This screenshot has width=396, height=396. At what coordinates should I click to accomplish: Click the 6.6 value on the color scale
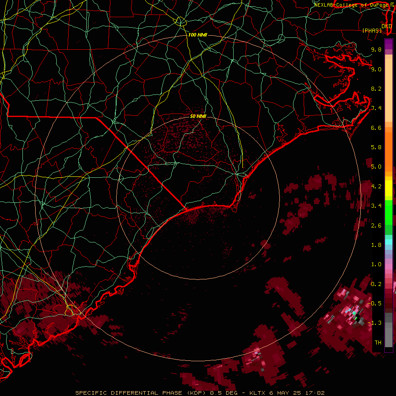[376, 128]
